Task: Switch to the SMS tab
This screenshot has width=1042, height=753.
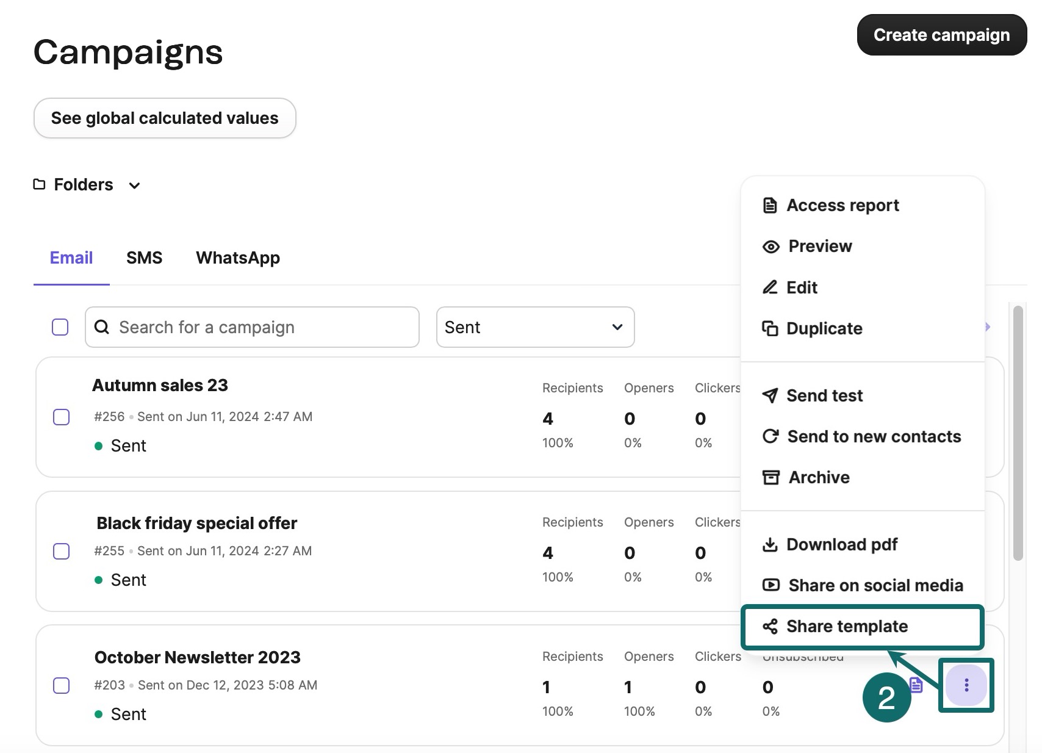Action: click(x=144, y=258)
